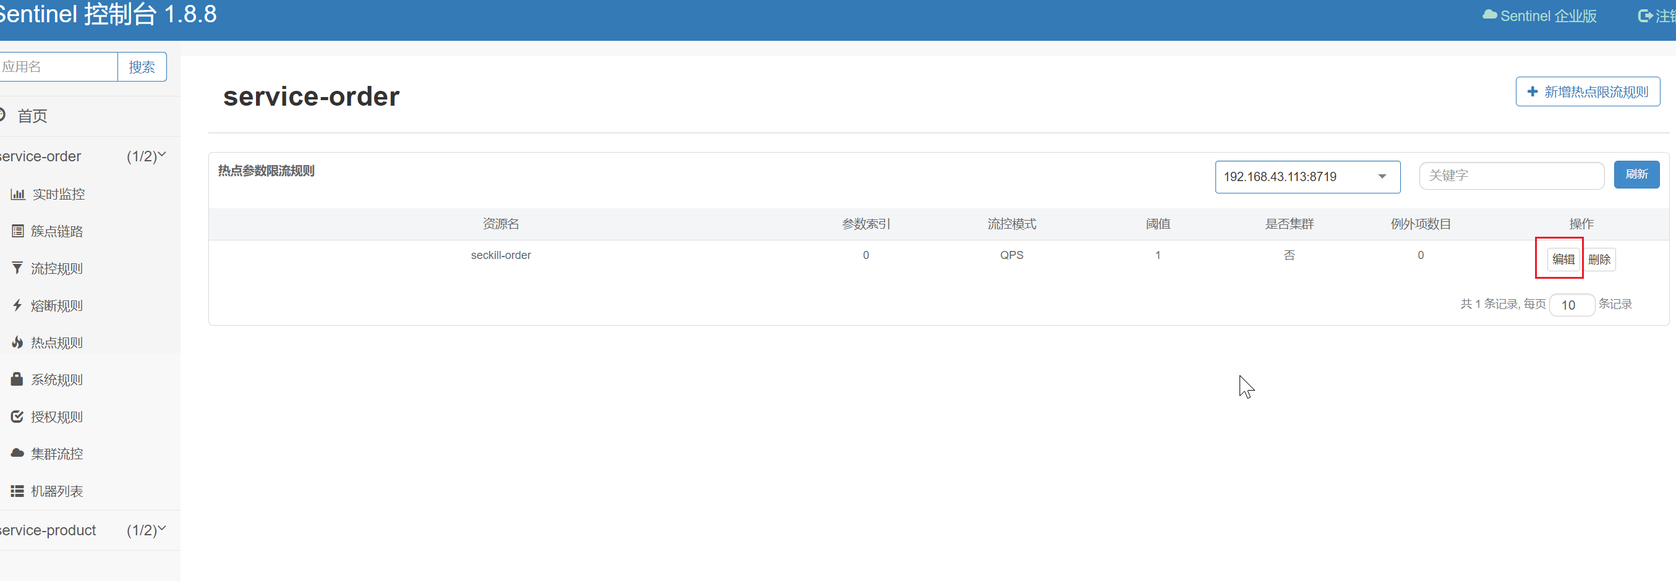Click the 热点参数限流规则 panel title
The width and height of the screenshot is (1676, 581).
[x=266, y=171]
